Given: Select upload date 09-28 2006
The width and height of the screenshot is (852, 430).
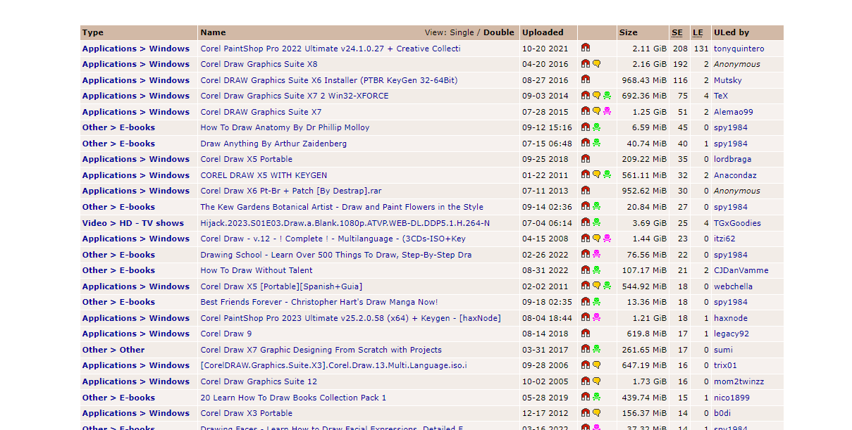Looking at the screenshot, I should [545, 365].
